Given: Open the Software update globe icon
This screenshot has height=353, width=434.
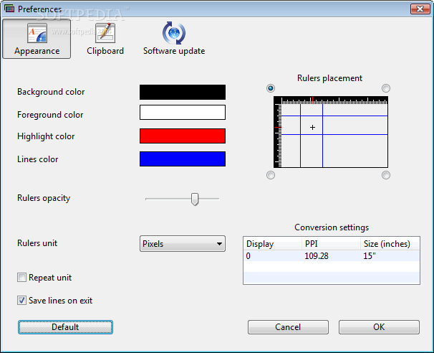Looking at the screenshot, I should pyautogui.click(x=174, y=34).
